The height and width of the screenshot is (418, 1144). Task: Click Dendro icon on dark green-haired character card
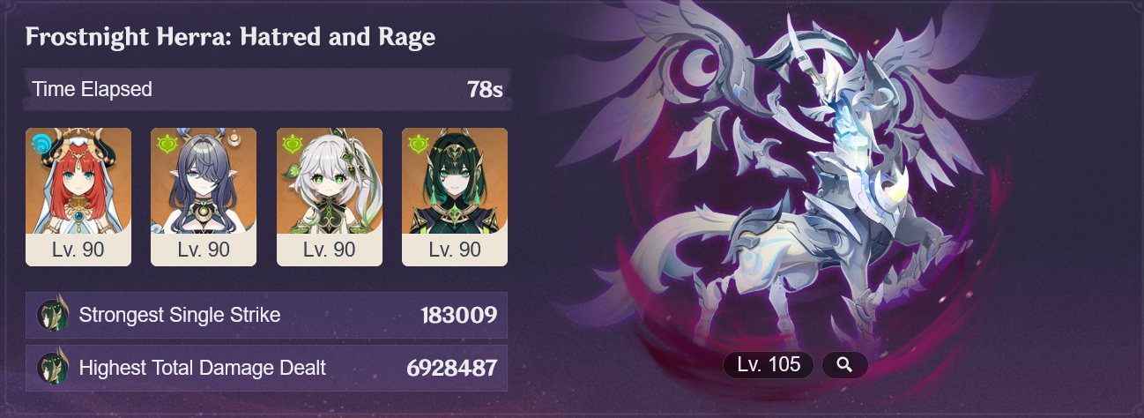(x=417, y=143)
